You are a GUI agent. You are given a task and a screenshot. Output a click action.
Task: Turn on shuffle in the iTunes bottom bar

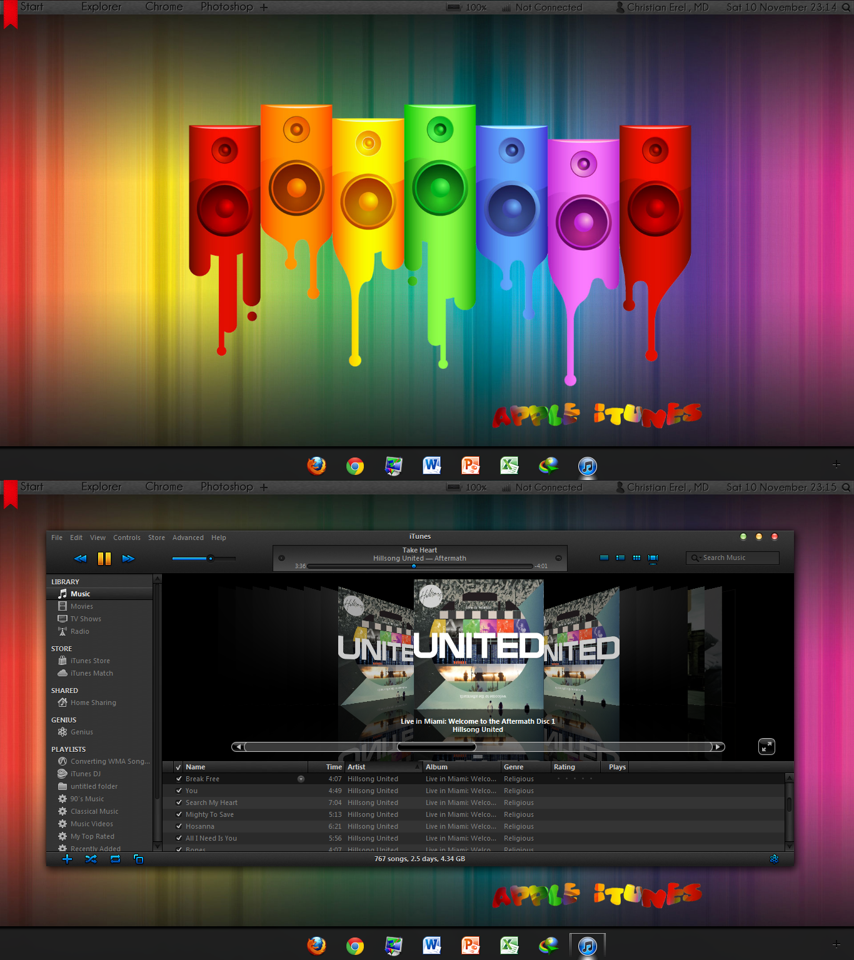(x=91, y=859)
